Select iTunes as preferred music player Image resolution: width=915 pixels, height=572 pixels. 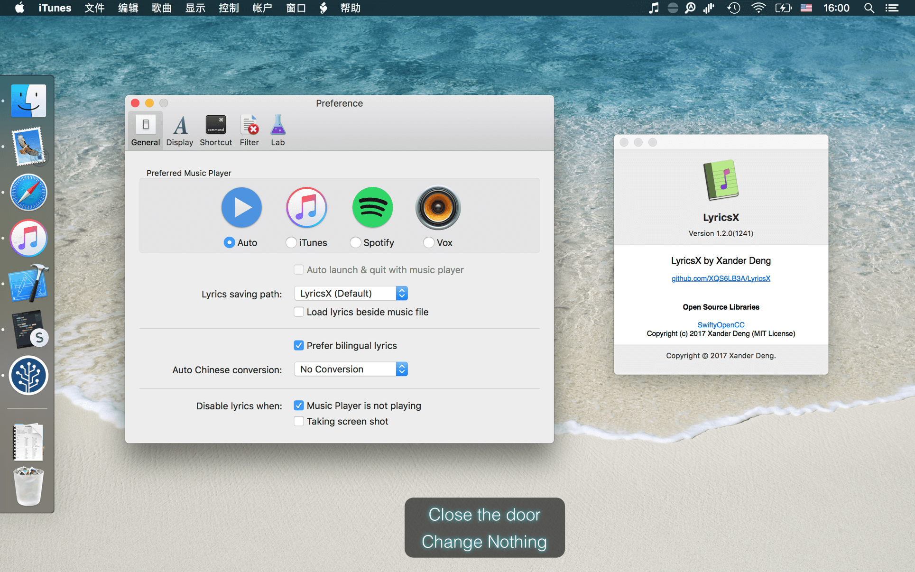click(x=290, y=242)
